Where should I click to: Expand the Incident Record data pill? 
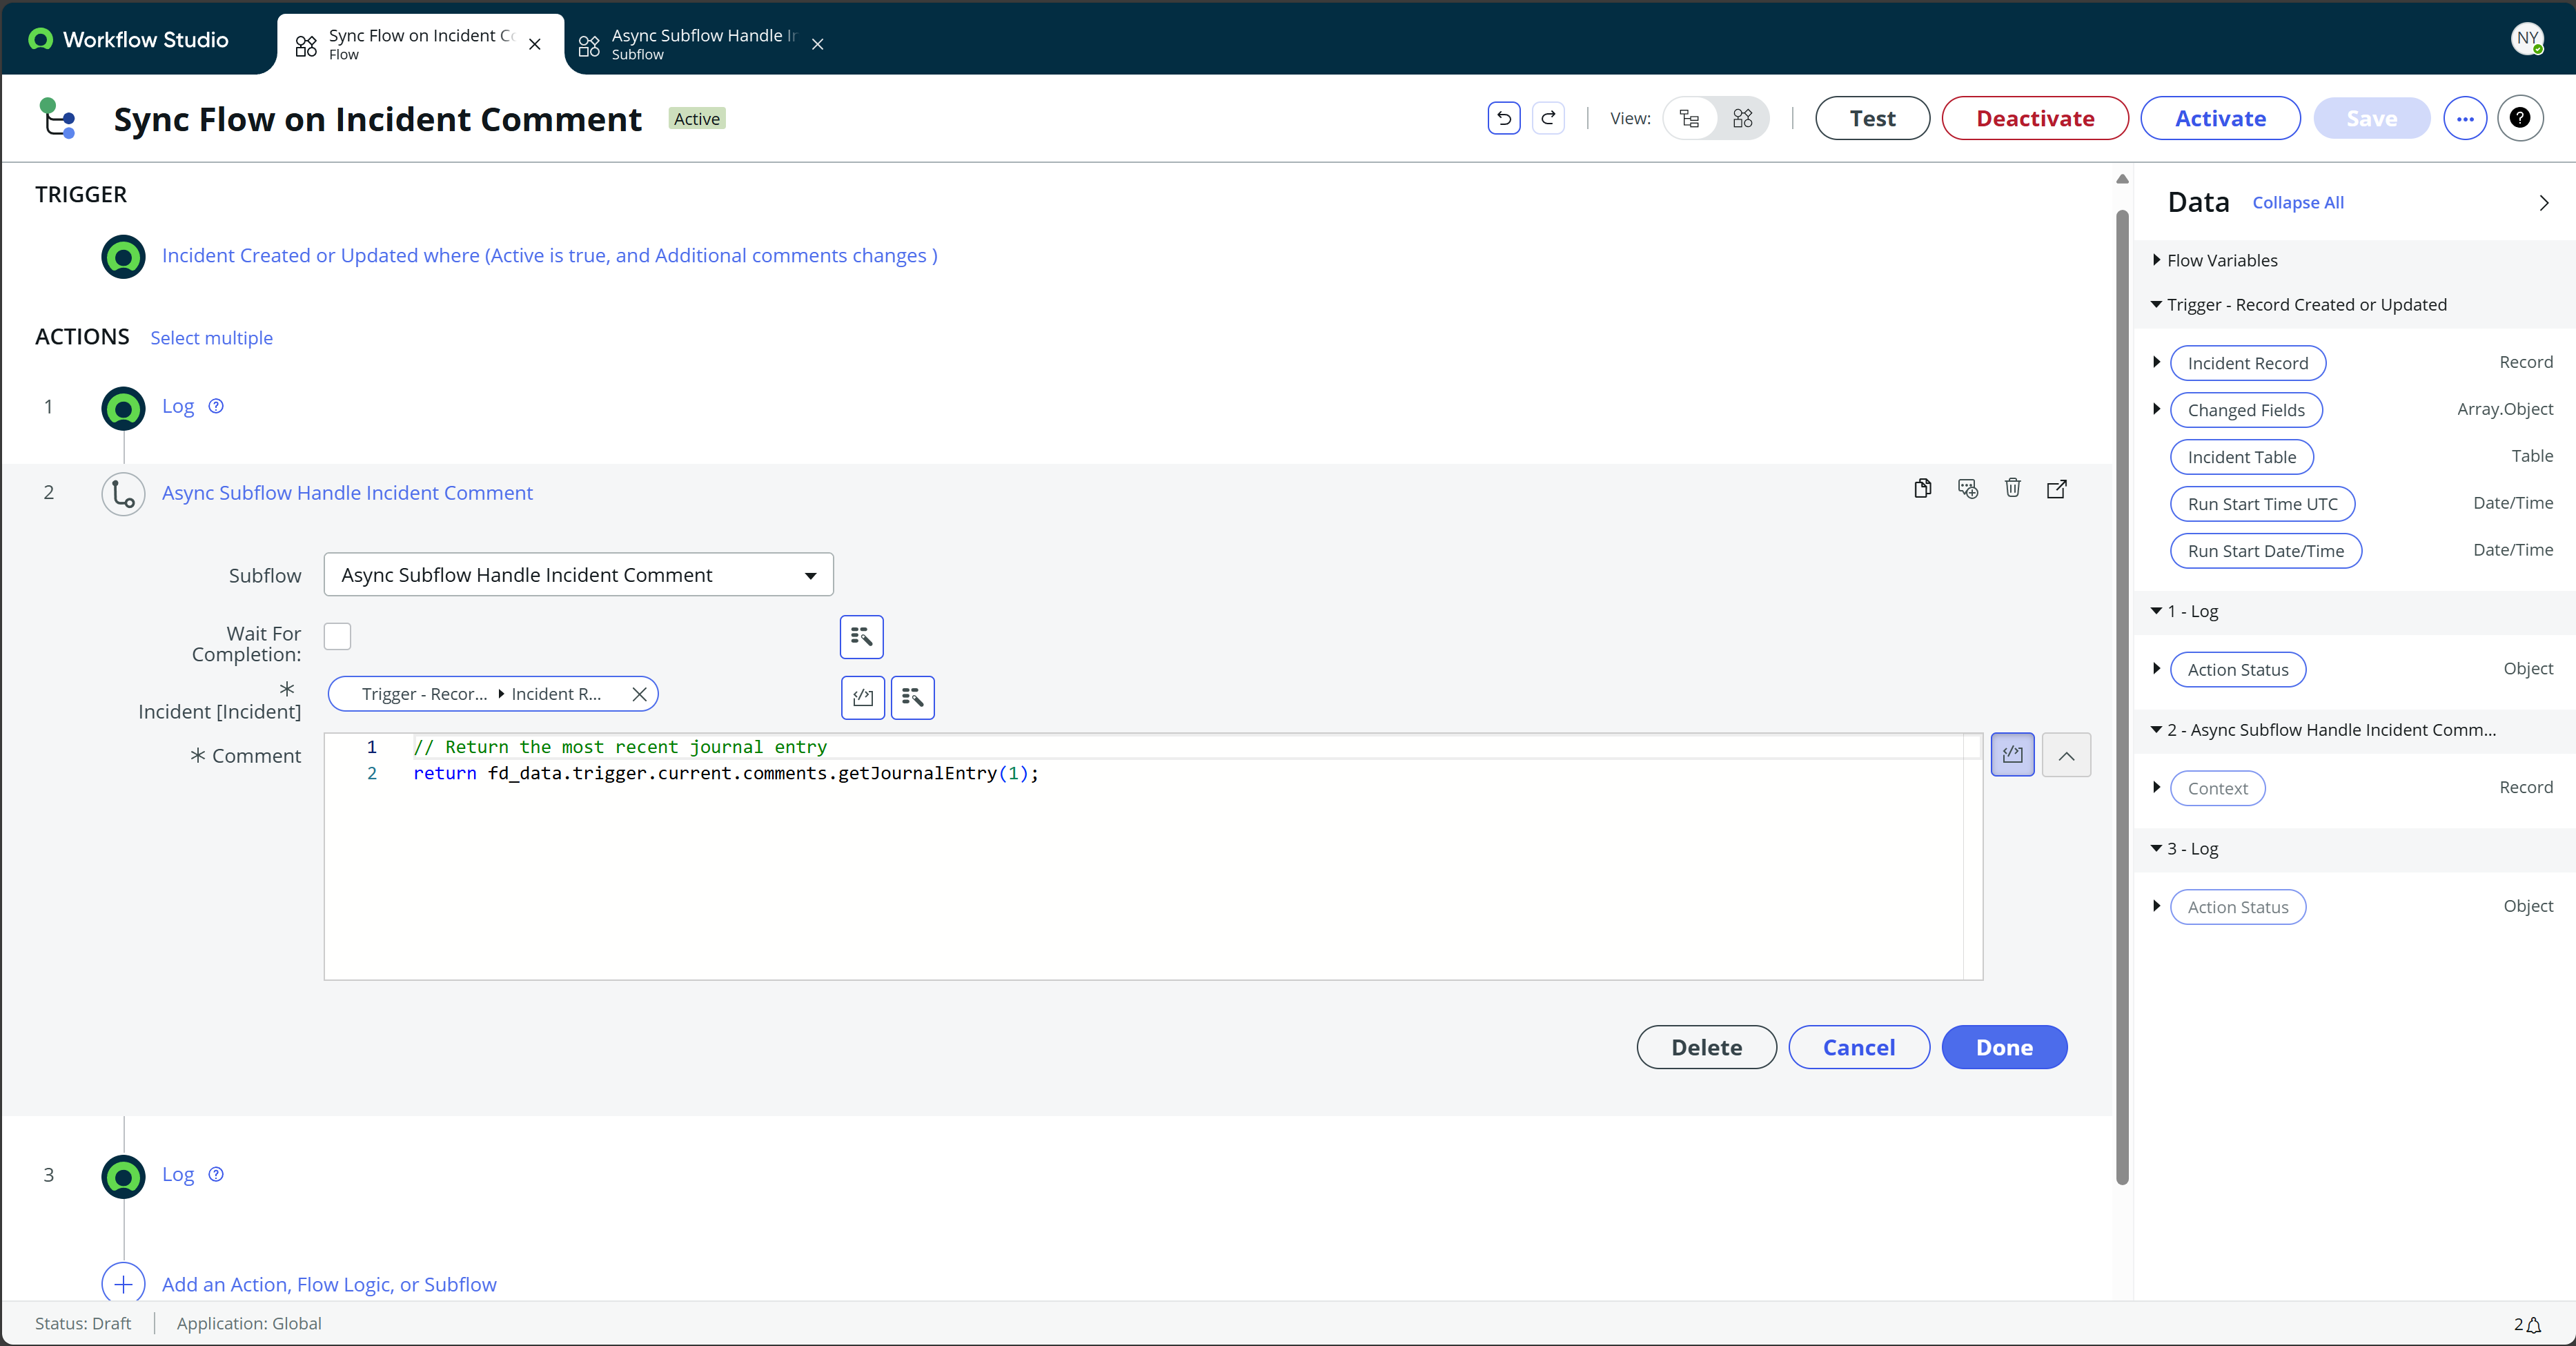(2157, 362)
